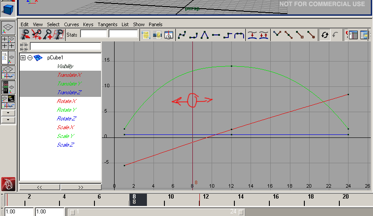
Task: Click the Frame All toolbar icon
Action: coord(146,35)
